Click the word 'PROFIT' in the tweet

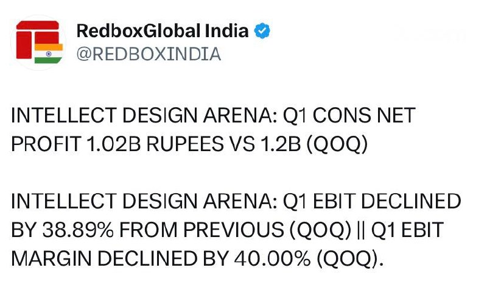coord(46,144)
